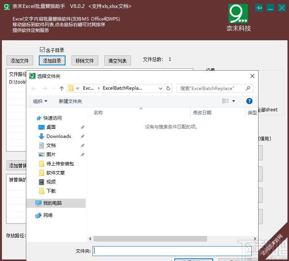Image resolution: width=289 pixels, height=261 pixels.
Task: Click the horizontal scrollbar right arrow
Action: 255,239
